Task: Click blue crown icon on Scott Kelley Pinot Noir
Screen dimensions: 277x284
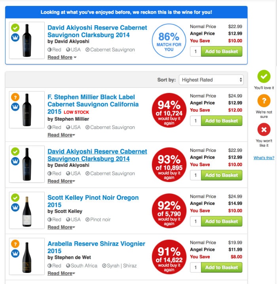Action: 15,207
